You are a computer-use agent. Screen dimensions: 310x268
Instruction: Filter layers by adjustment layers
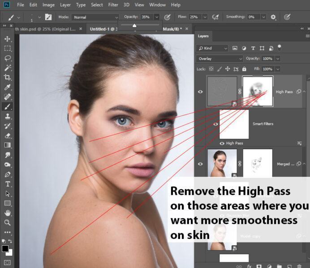pos(244,48)
